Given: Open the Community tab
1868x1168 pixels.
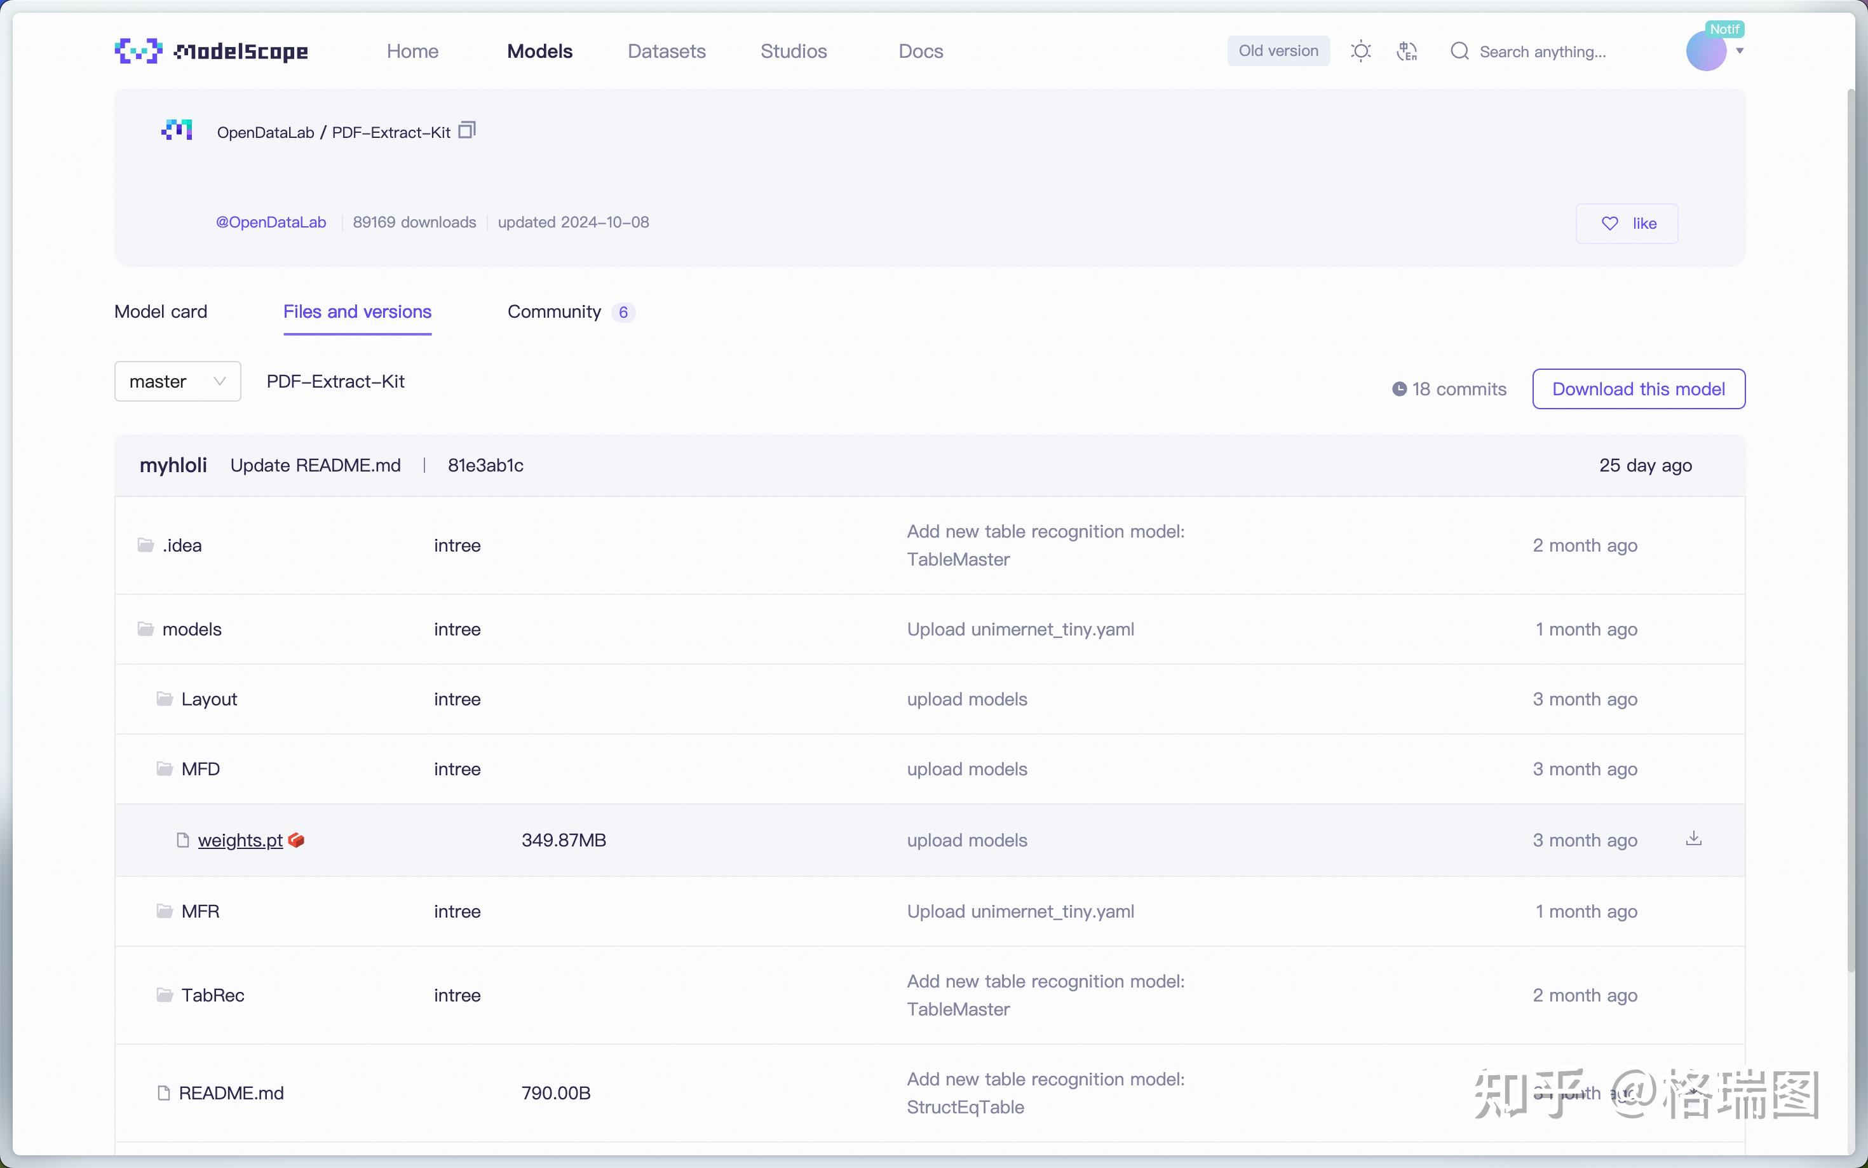Looking at the screenshot, I should pos(555,311).
